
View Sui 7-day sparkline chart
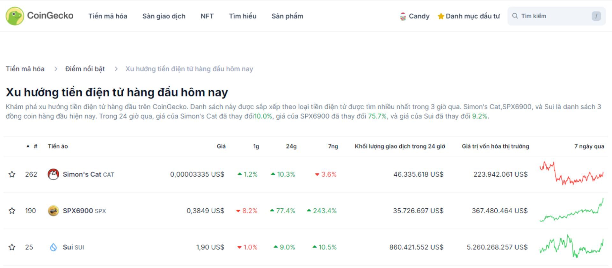572,246
